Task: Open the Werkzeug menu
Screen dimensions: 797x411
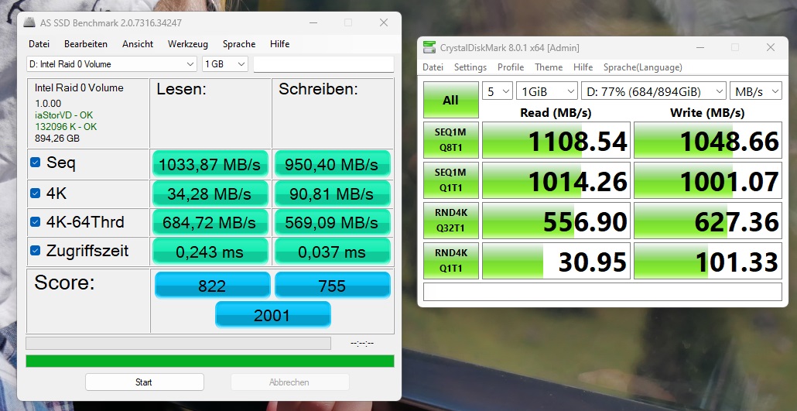Action: [x=188, y=44]
